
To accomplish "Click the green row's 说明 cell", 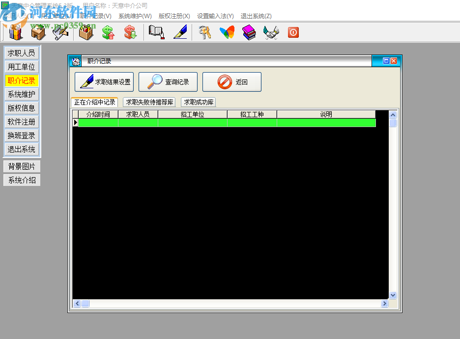I will coord(326,123).
